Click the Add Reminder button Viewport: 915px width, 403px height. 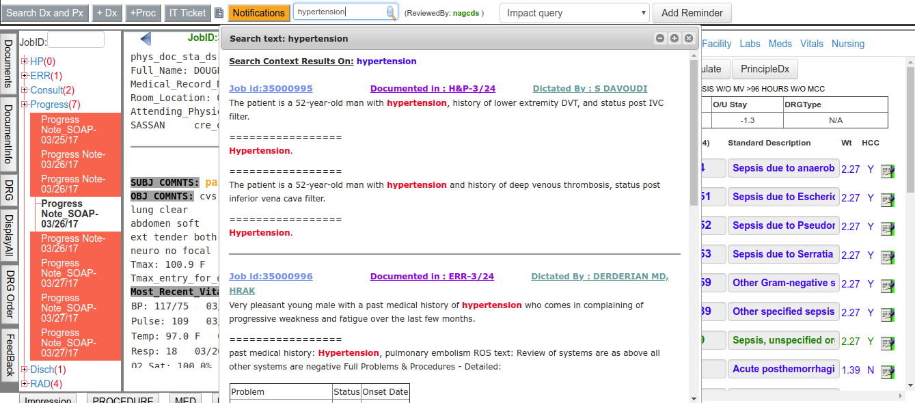click(x=692, y=13)
